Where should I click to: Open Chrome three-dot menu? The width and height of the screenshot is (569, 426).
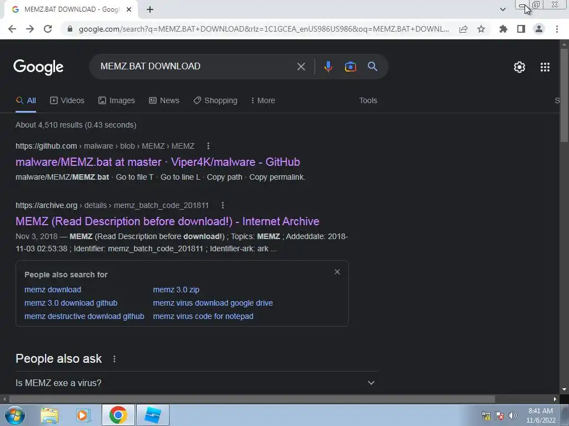pos(557,29)
